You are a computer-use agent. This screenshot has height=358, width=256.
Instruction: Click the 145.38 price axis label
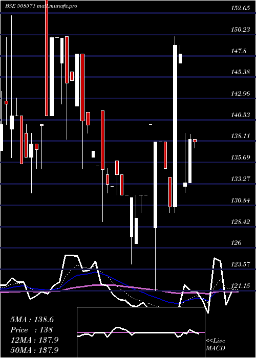tap(240, 72)
